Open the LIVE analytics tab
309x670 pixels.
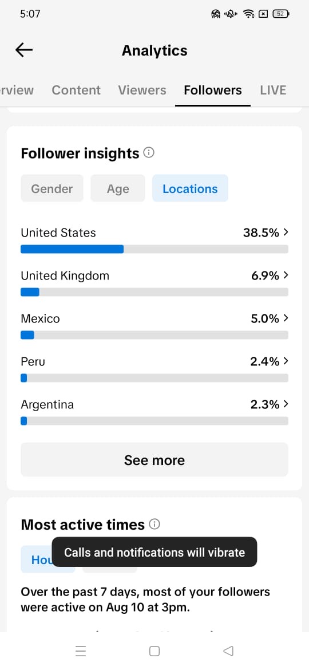[x=273, y=90]
